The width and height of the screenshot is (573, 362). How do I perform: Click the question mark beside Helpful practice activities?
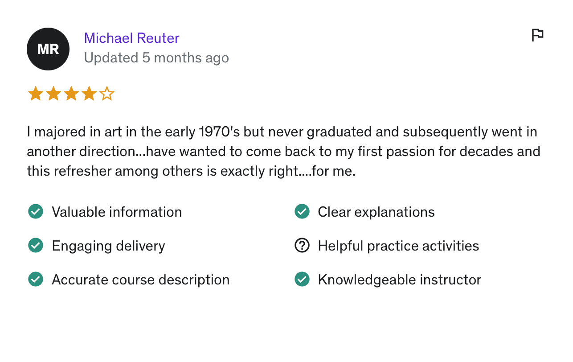coord(302,246)
